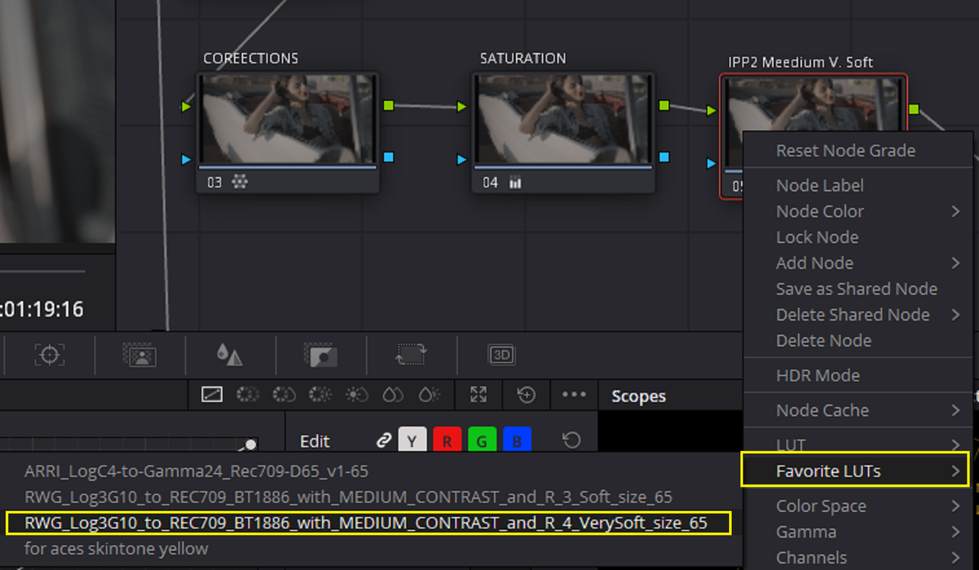Toggle the Y luminance channel button
The image size is (979, 570).
412,440
